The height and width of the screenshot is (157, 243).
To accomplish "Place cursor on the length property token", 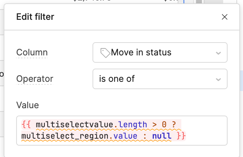I will pyautogui.click(x=133, y=124).
